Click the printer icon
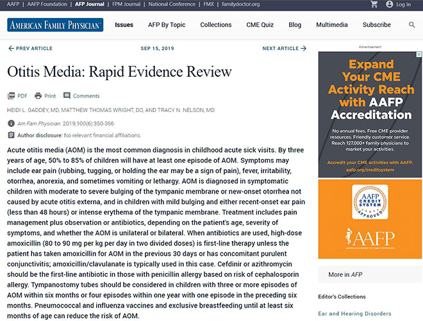Viewport: 423px width, 321px height. point(38,95)
